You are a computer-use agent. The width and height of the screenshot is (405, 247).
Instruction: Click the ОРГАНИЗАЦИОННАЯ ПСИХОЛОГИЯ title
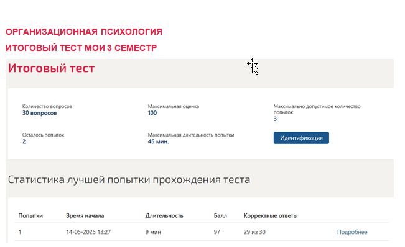pos(84,32)
